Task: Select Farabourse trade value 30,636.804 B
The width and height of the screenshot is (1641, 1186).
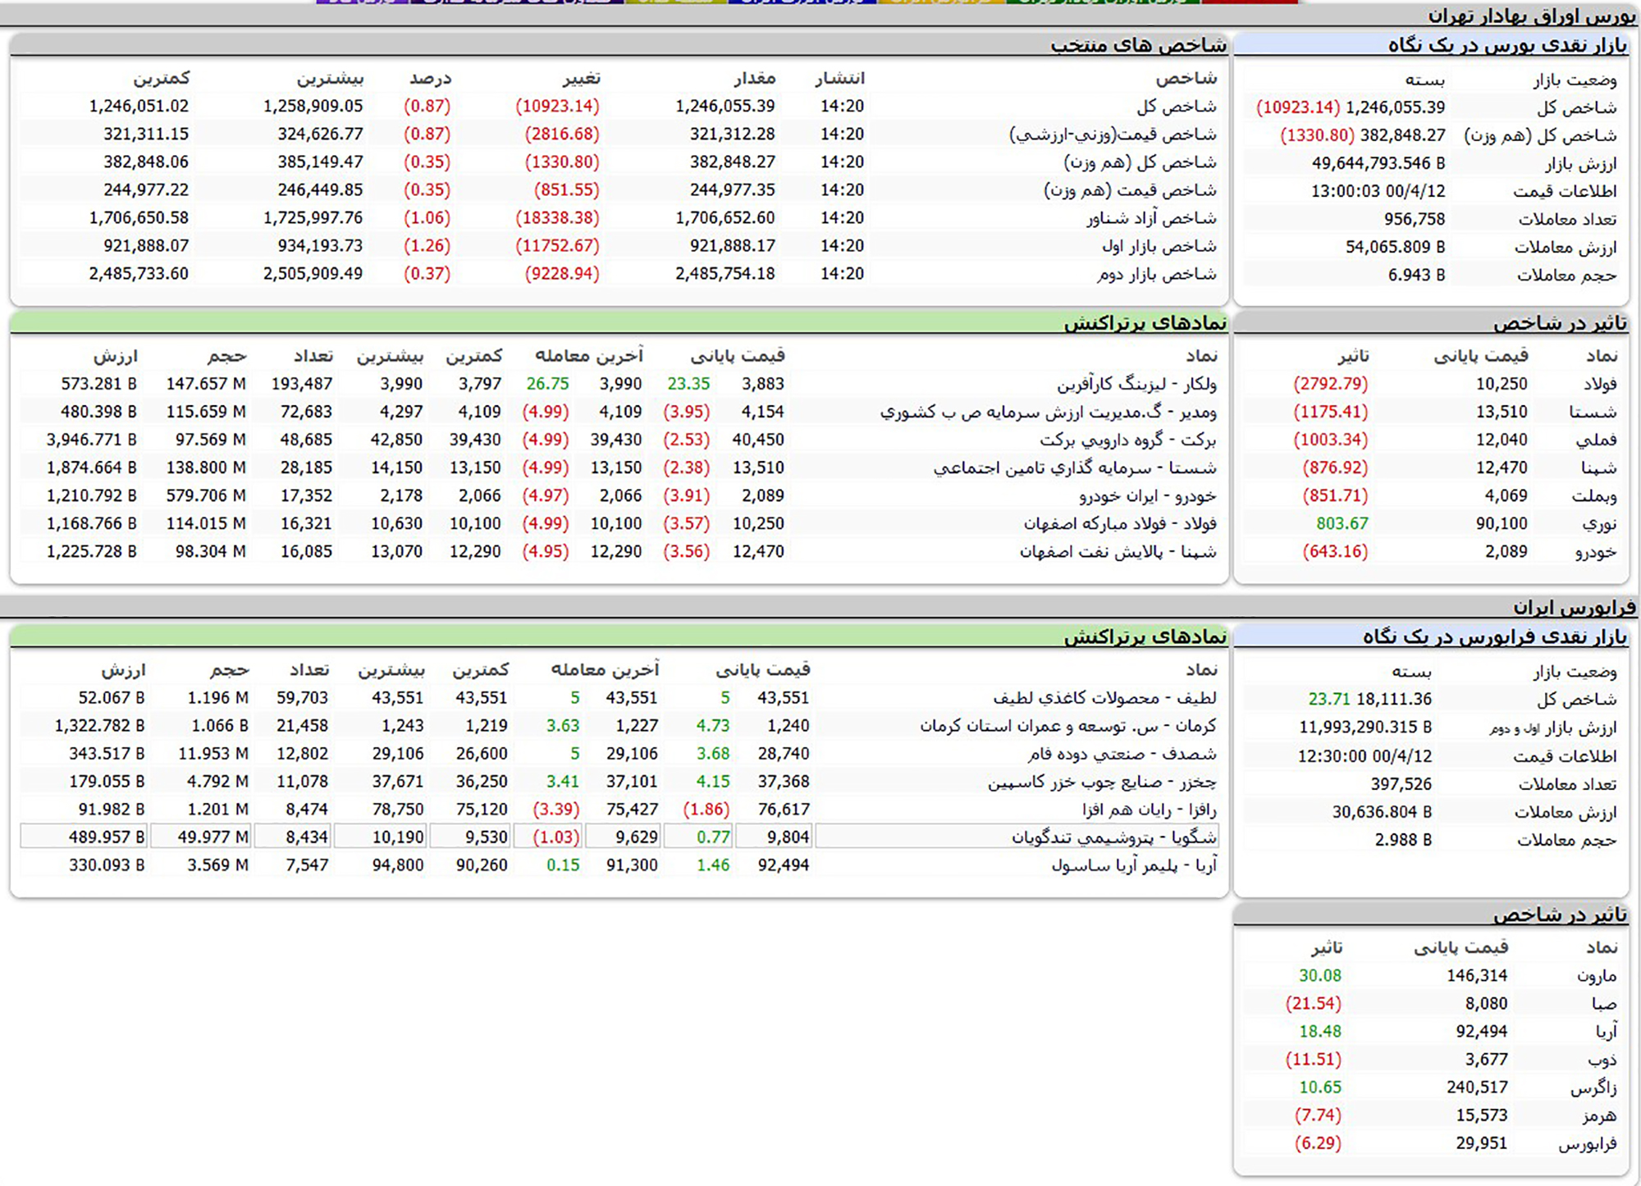Action: tap(1383, 811)
